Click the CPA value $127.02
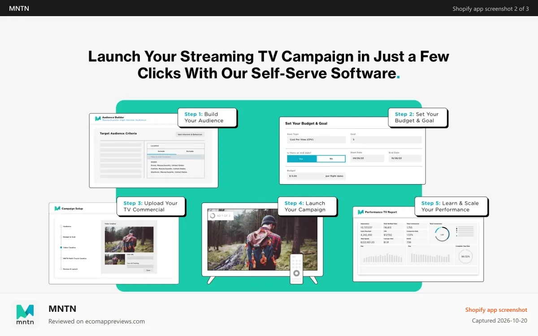538x336 pixels. (x=388, y=235)
